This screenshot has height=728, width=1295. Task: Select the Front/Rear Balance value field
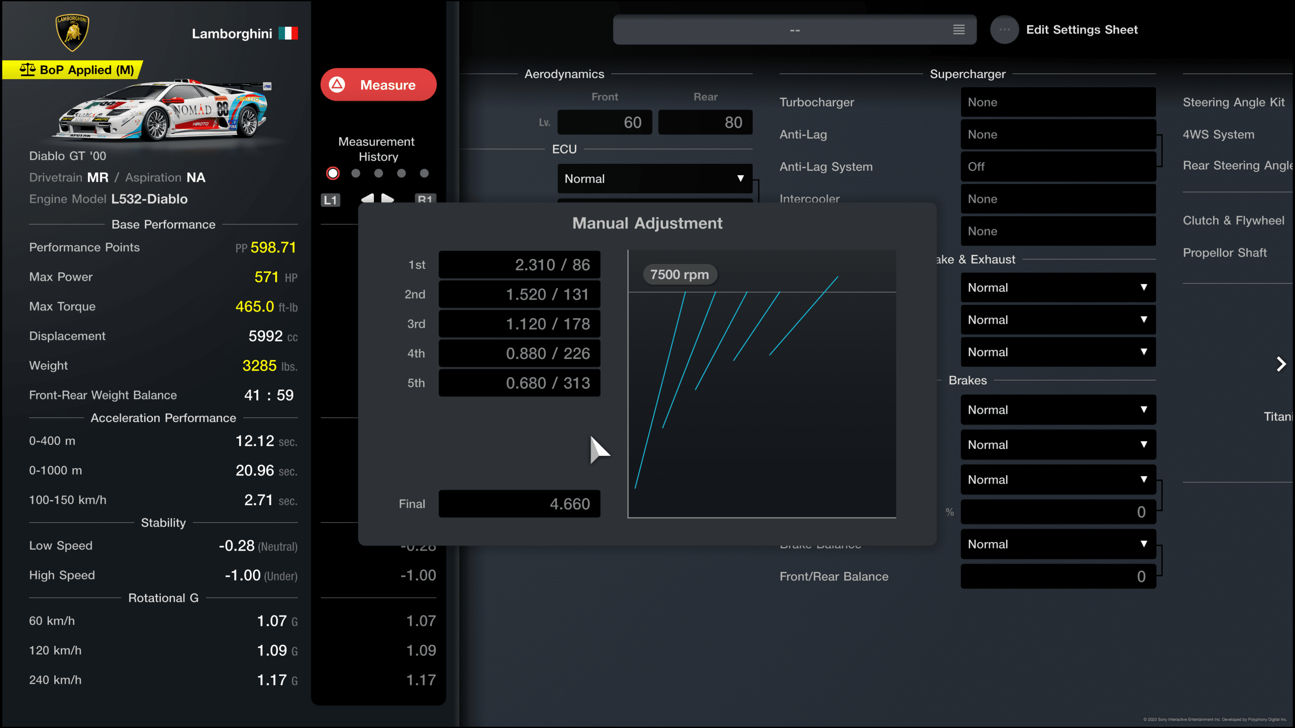(x=1058, y=576)
